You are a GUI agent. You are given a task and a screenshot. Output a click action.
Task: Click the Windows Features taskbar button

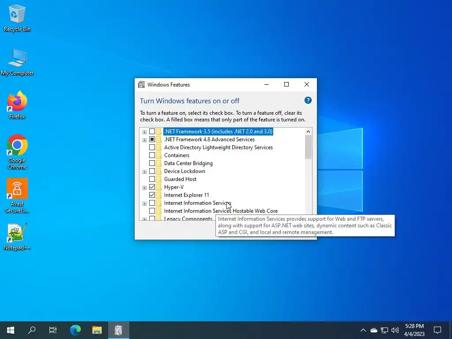pos(118,330)
